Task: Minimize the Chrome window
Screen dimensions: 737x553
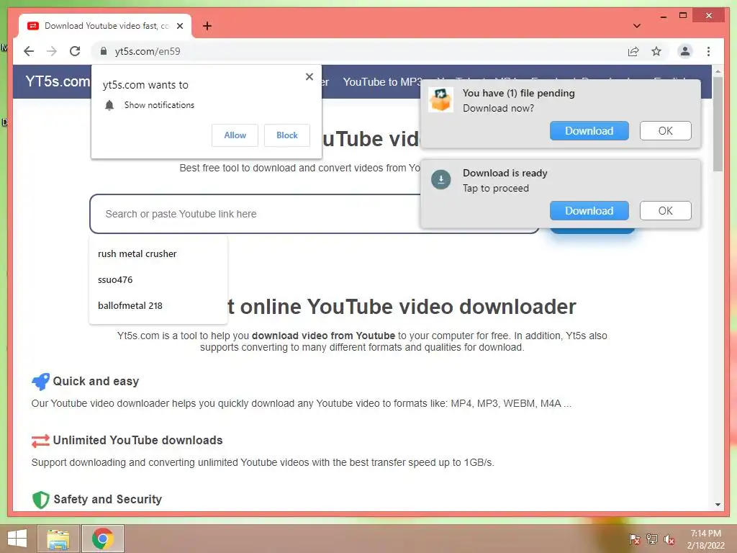Action: (663, 16)
